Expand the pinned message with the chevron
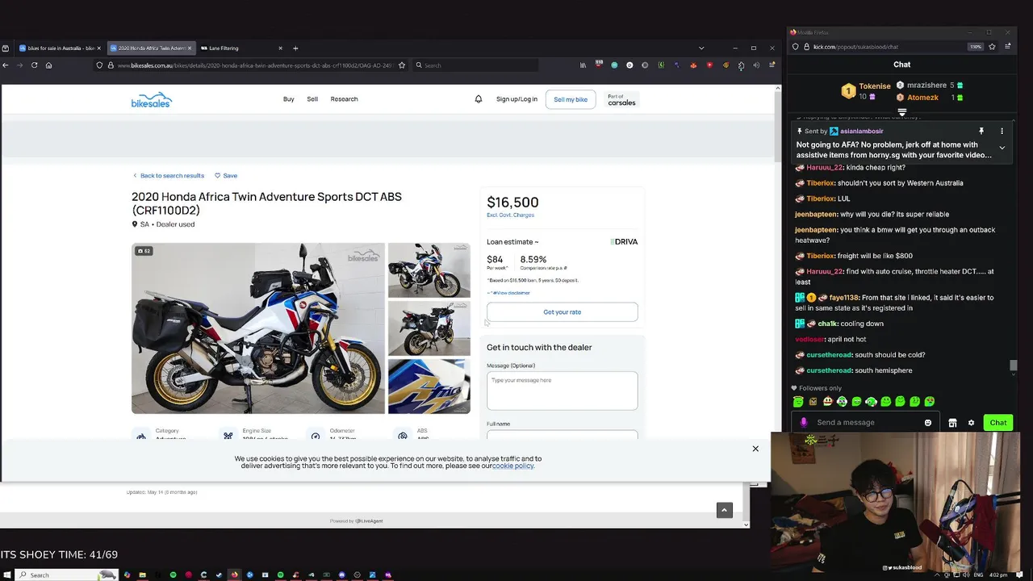 point(1002,148)
